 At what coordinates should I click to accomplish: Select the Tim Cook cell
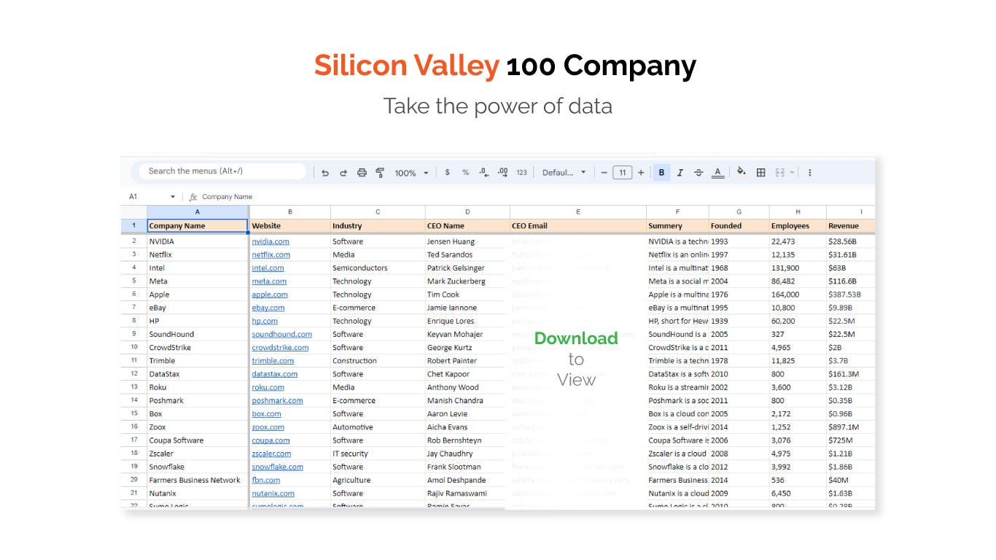467,295
